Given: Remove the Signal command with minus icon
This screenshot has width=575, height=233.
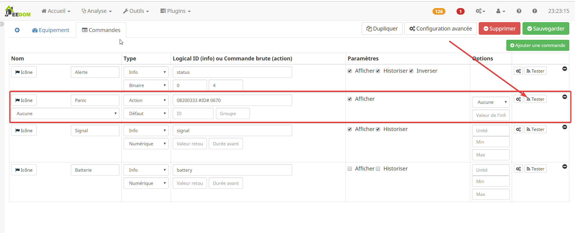Looking at the screenshot, I should (565, 127).
